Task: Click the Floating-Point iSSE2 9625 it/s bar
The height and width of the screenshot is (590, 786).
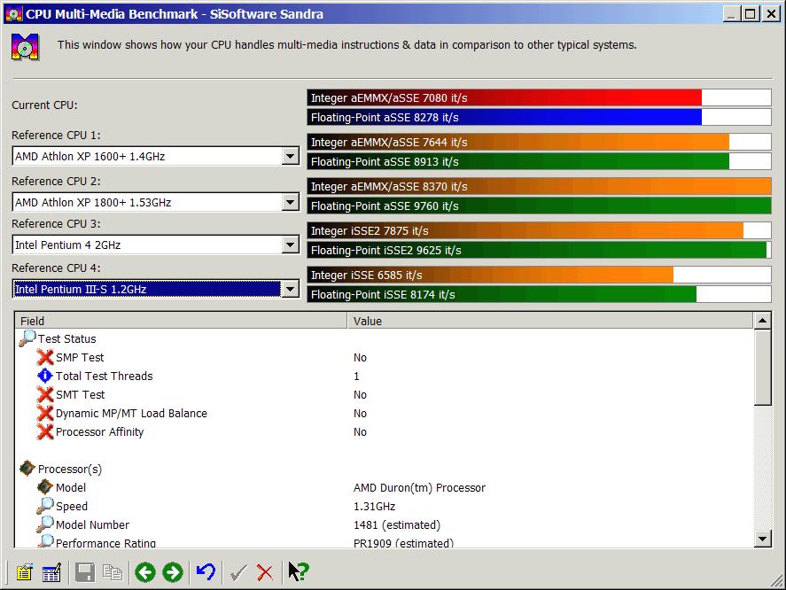Action: tap(539, 250)
